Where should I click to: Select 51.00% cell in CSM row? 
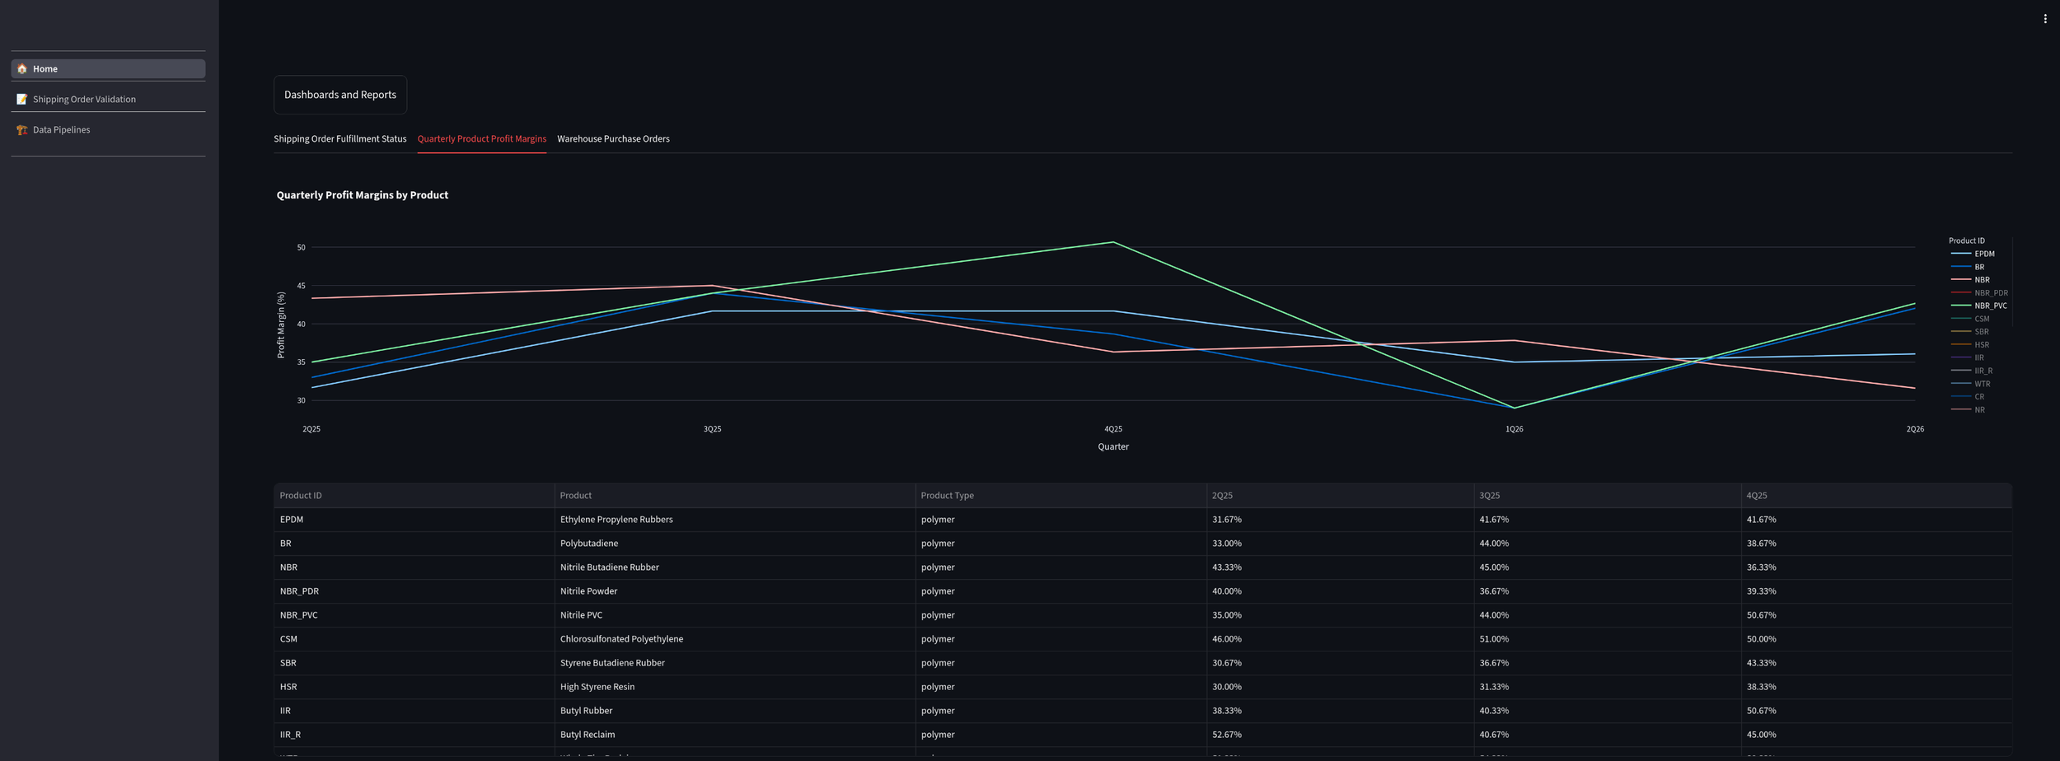pos(1607,639)
